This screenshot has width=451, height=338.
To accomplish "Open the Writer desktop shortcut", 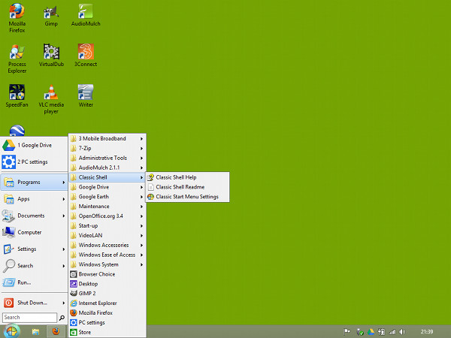I will tap(86, 96).
